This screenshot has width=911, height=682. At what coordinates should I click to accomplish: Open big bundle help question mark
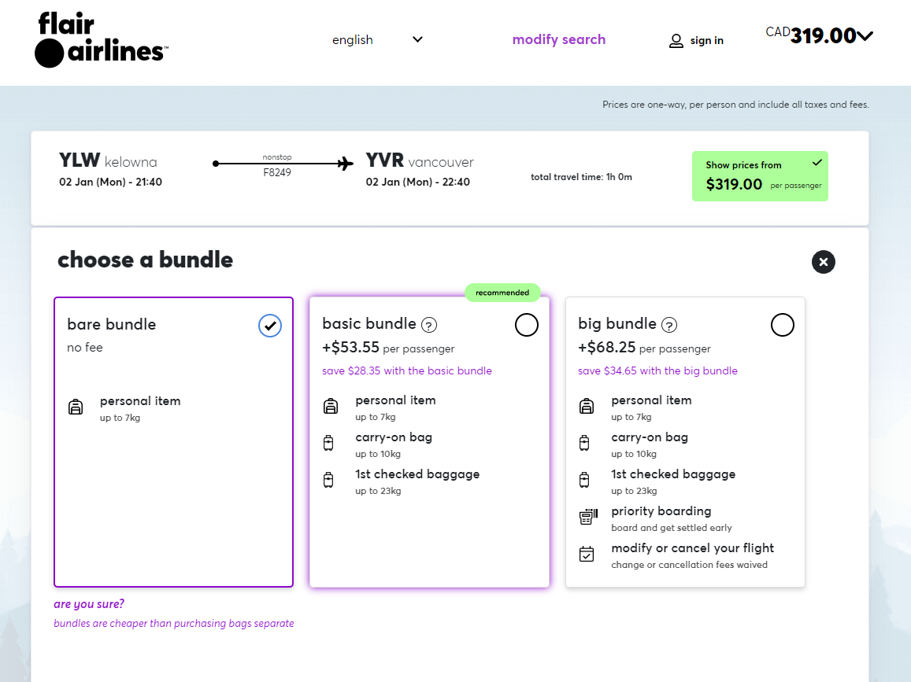[669, 325]
